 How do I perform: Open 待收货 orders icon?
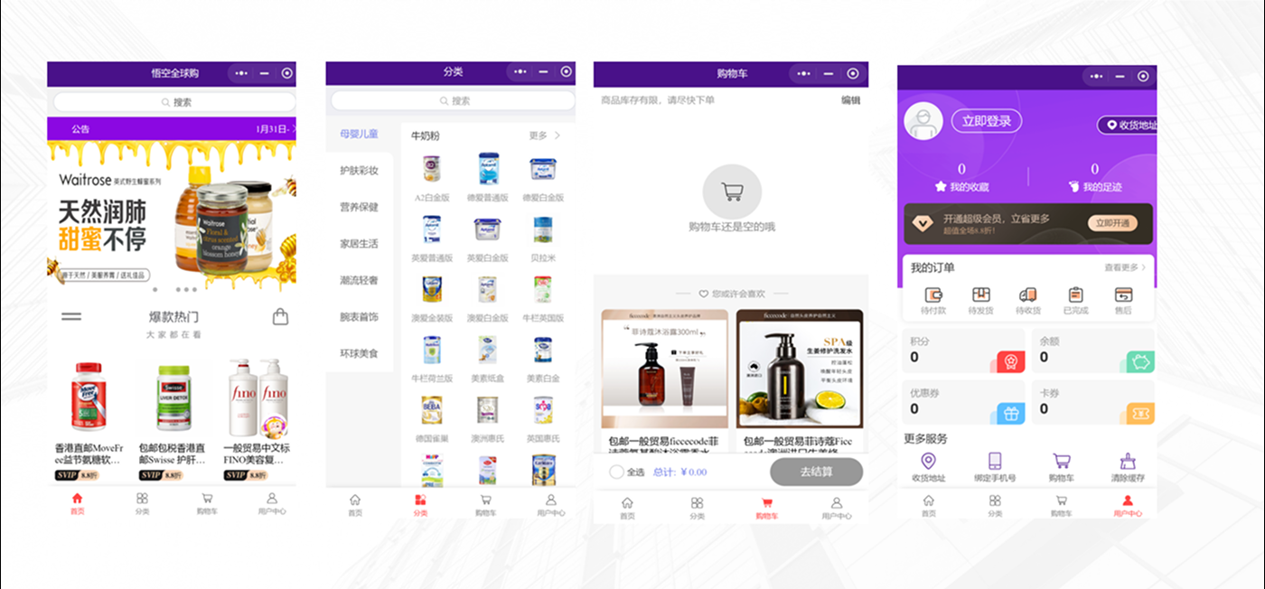click(x=1027, y=294)
